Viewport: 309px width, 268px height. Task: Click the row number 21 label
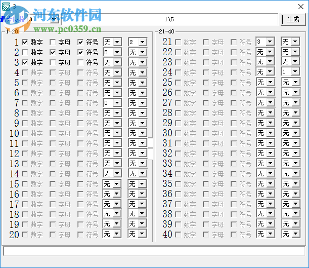(167, 42)
